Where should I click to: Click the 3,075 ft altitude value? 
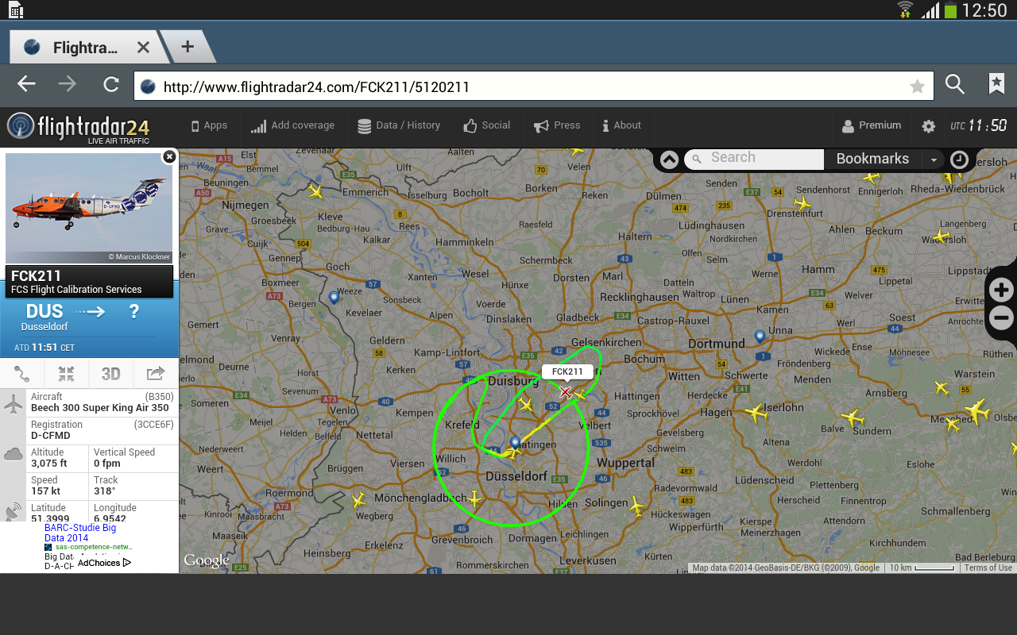tap(49, 464)
